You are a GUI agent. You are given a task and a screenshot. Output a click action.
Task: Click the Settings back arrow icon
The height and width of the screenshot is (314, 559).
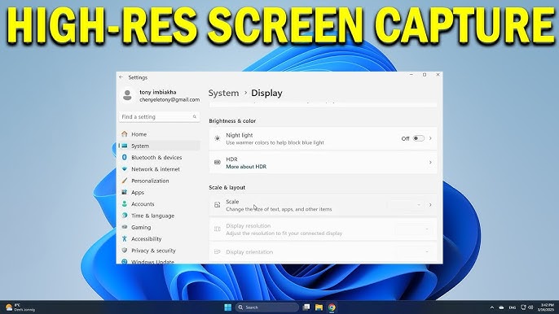[x=121, y=77]
